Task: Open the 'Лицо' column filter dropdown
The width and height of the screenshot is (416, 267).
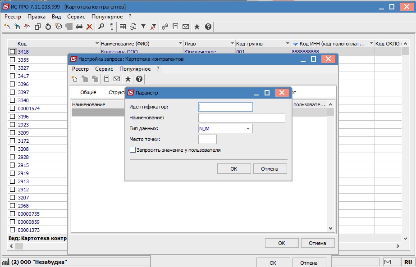Action: (232, 44)
